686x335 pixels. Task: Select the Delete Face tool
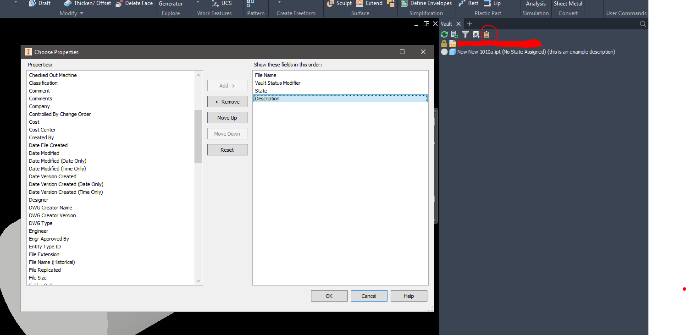tap(133, 3)
